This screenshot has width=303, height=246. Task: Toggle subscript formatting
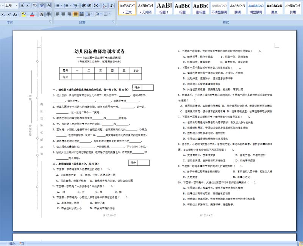(x=3, y=14)
